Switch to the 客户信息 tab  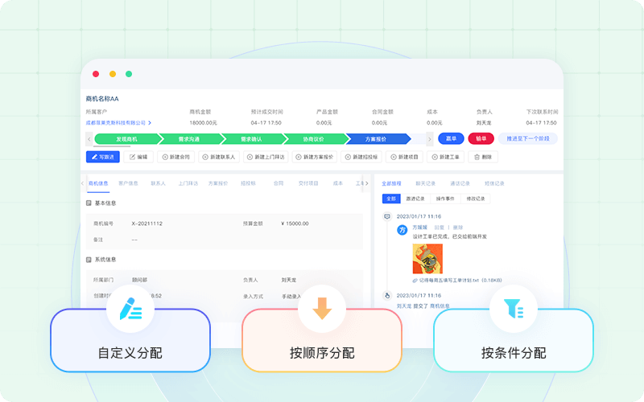point(128,183)
